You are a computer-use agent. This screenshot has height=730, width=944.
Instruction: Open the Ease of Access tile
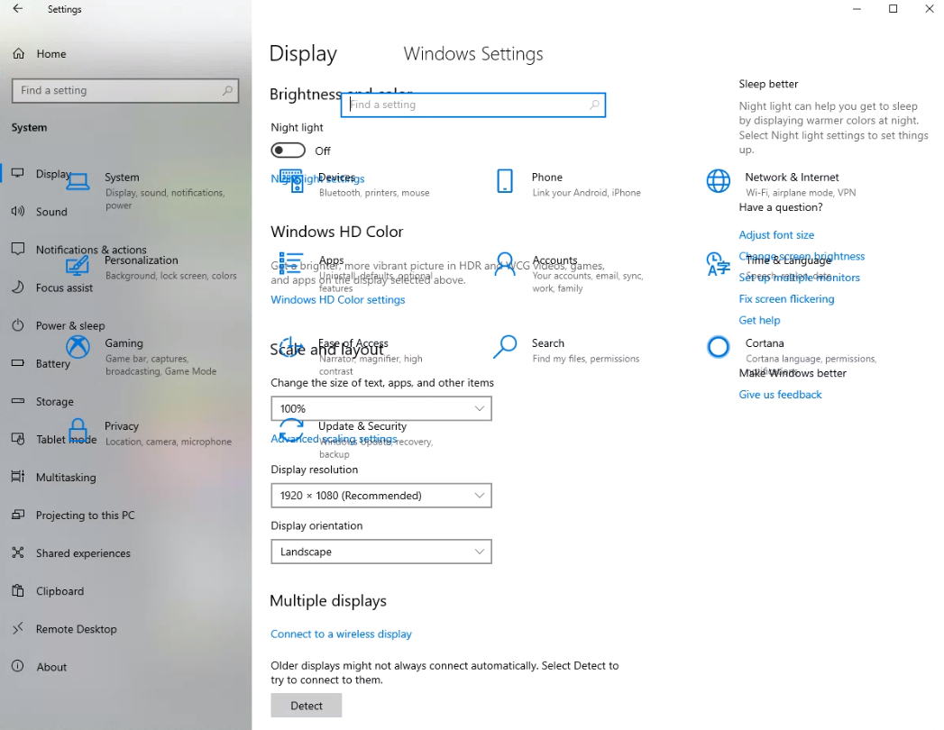point(353,356)
